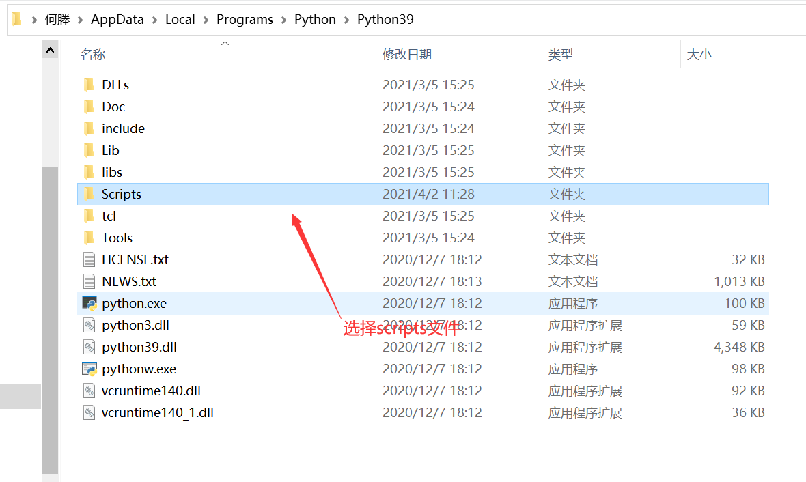
Task: Select the pythonw.exe file name
Action: pyautogui.click(x=139, y=369)
